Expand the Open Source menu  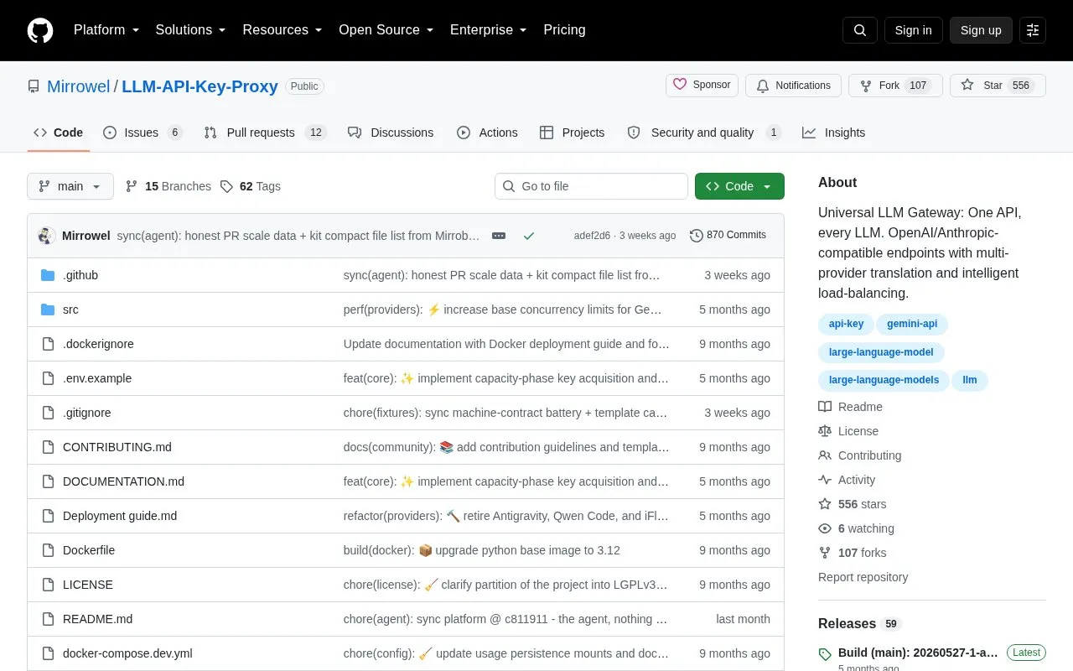(x=386, y=30)
